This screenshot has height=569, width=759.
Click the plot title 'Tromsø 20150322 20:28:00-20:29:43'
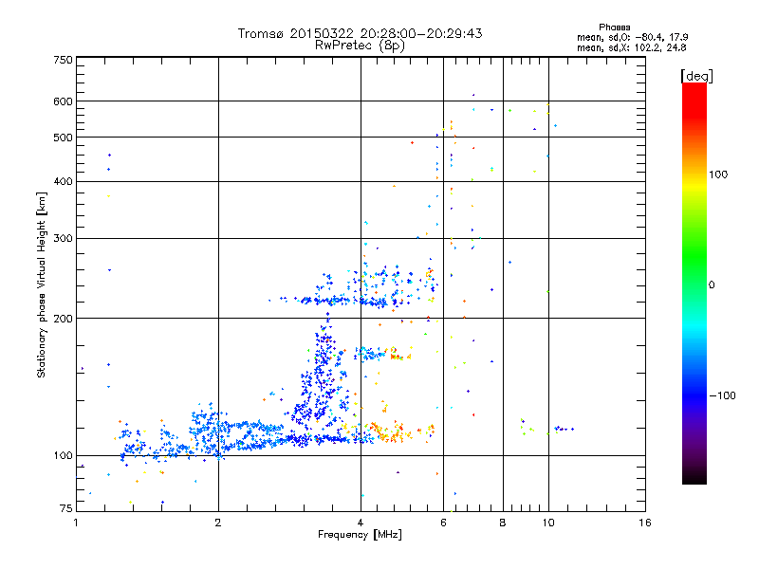coord(360,33)
